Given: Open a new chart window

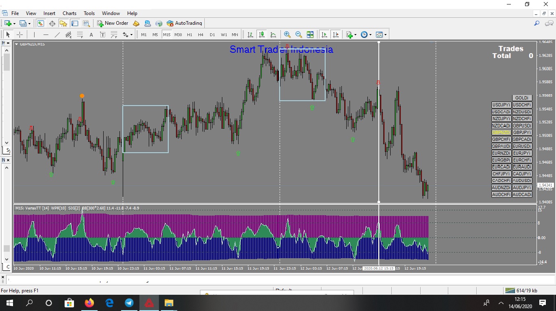Looking at the screenshot, I should (x=8, y=24).
